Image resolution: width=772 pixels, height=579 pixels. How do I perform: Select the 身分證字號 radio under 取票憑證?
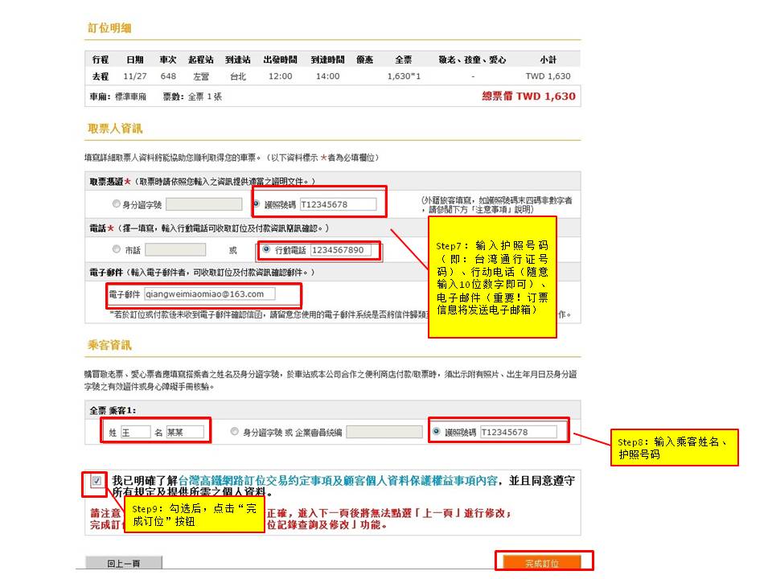[x=117, y=204]
